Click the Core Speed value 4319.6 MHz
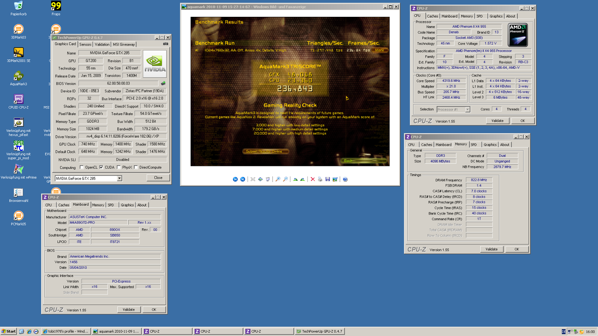The width and height of the screenshot is (598, 336). coord(451,81)
